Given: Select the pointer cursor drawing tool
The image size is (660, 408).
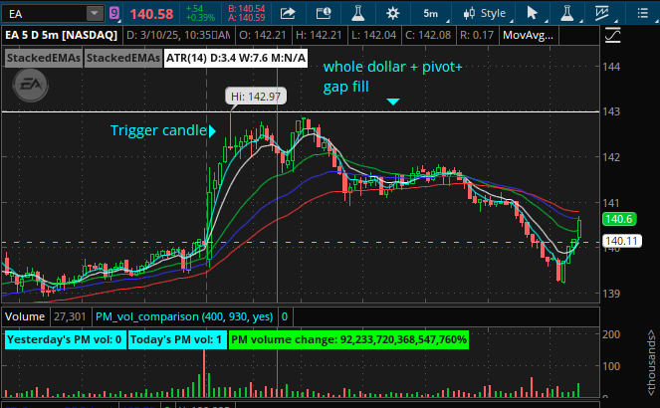Looking at the screenshot, I should click(532, 13).
